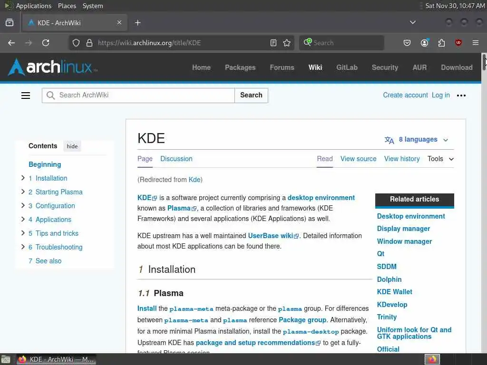The width and height of the screenshot is (487, 365).
Task: Click the page vertical scrollbar thumb
Action: (x=484, y=62)
